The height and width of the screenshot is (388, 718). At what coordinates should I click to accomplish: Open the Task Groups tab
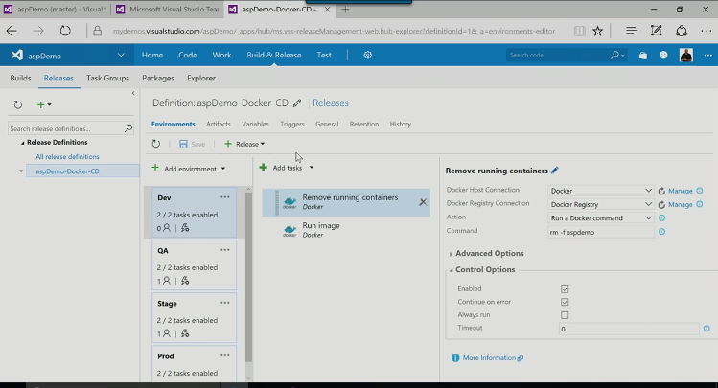point(107,78)
